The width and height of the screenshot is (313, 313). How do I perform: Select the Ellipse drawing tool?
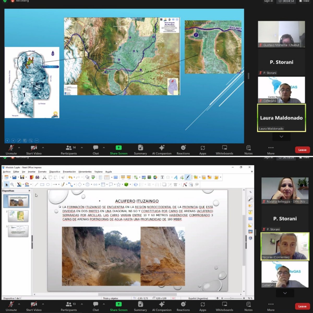pos(48,184)
